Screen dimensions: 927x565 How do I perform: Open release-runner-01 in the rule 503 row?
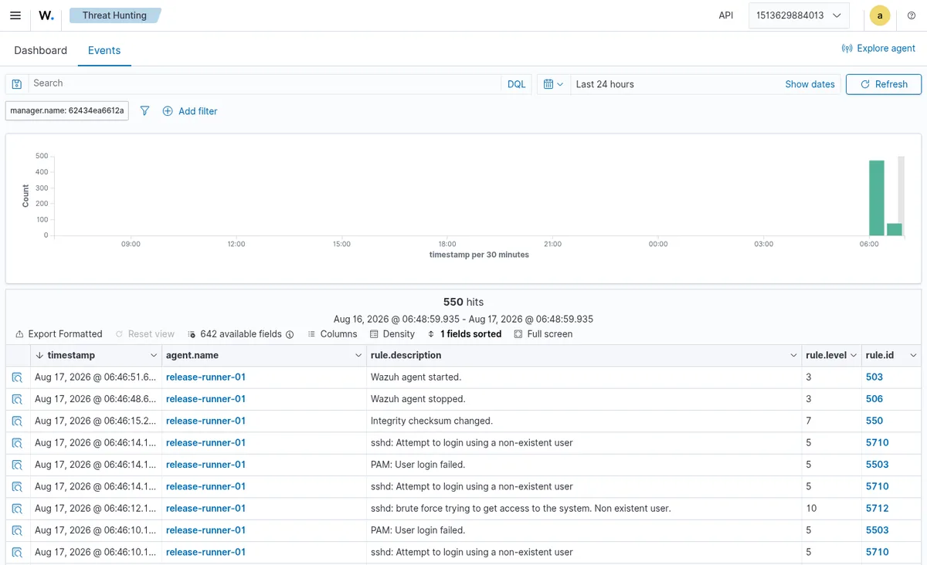point(205,377)
